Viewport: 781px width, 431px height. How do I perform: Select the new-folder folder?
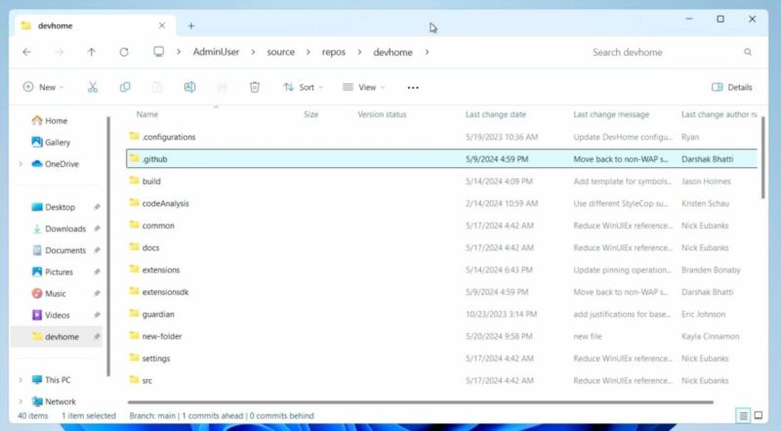coord(162,336)
